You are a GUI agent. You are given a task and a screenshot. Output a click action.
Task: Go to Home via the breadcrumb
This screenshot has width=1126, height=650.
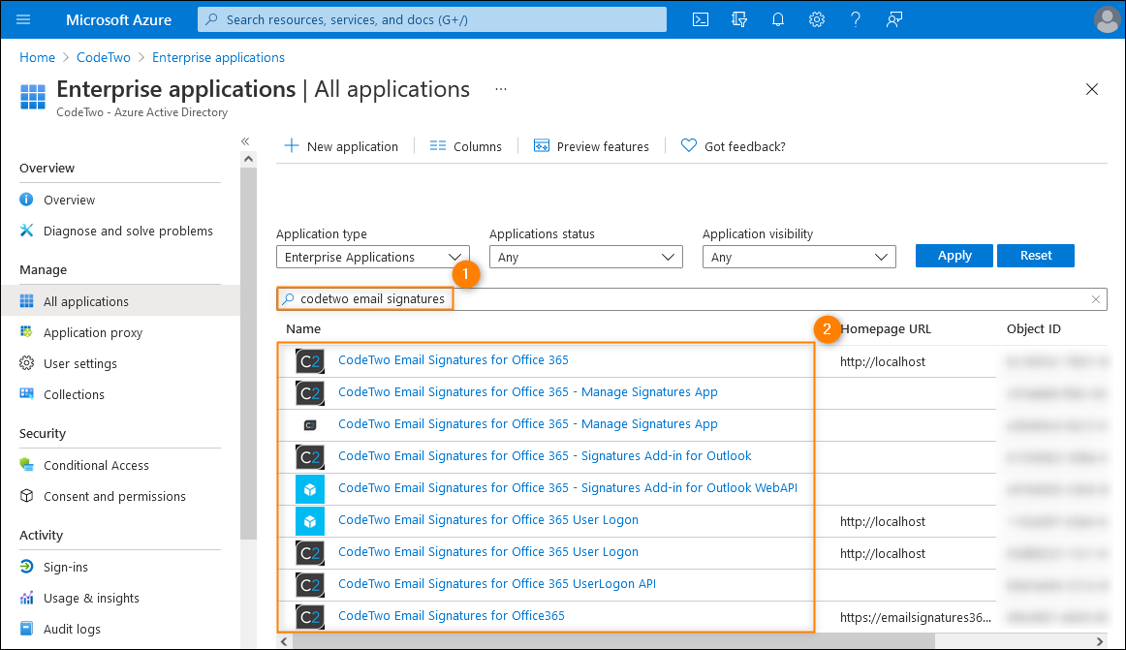coord(38,57)
